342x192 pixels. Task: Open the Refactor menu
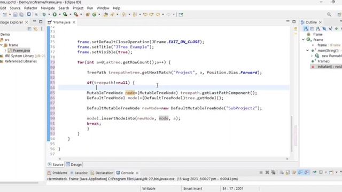click(30, 8)
